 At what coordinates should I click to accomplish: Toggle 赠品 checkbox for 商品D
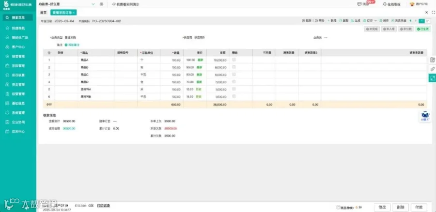coord(234,82)
